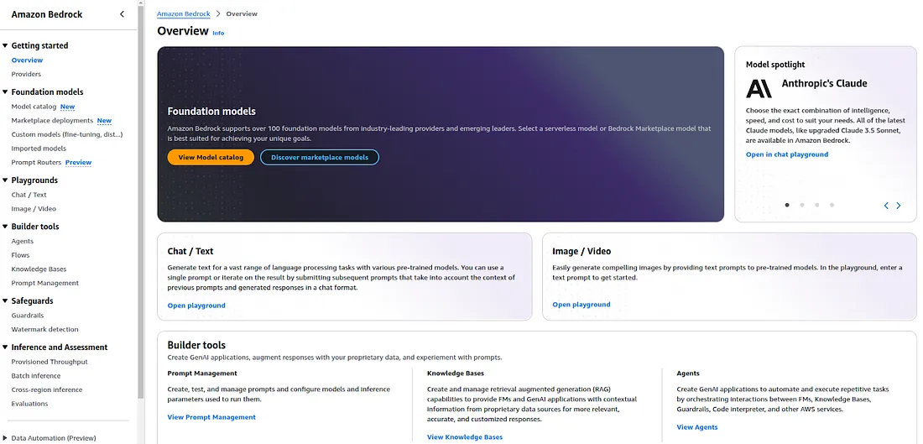
Task: Open Marketplace deployments page
Action: pyautogui.click(x=52, y=121)
